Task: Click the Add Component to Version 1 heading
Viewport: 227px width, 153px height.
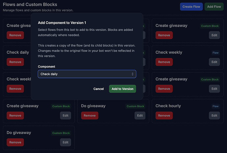Action: click(62, 23)
